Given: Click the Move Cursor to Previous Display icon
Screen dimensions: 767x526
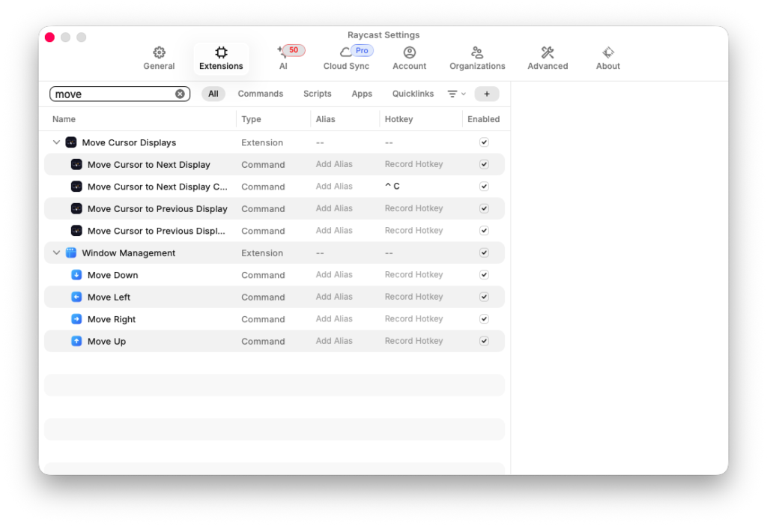Looking at the screenshot, I should (76, 208).
